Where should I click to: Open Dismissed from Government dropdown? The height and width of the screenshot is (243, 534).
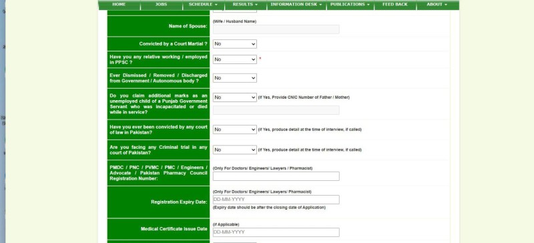[x=235, y=78]
